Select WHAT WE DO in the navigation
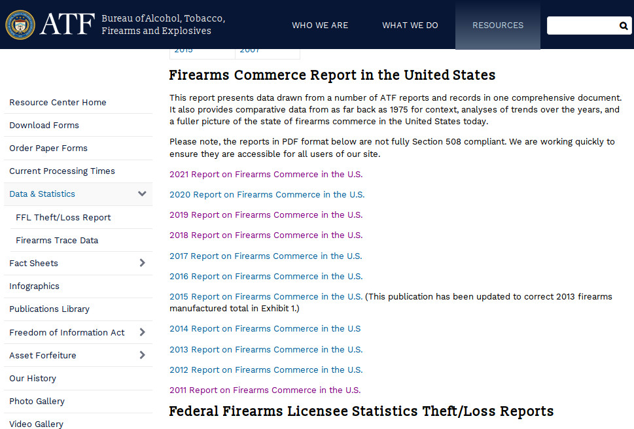 tap(410, 25)
